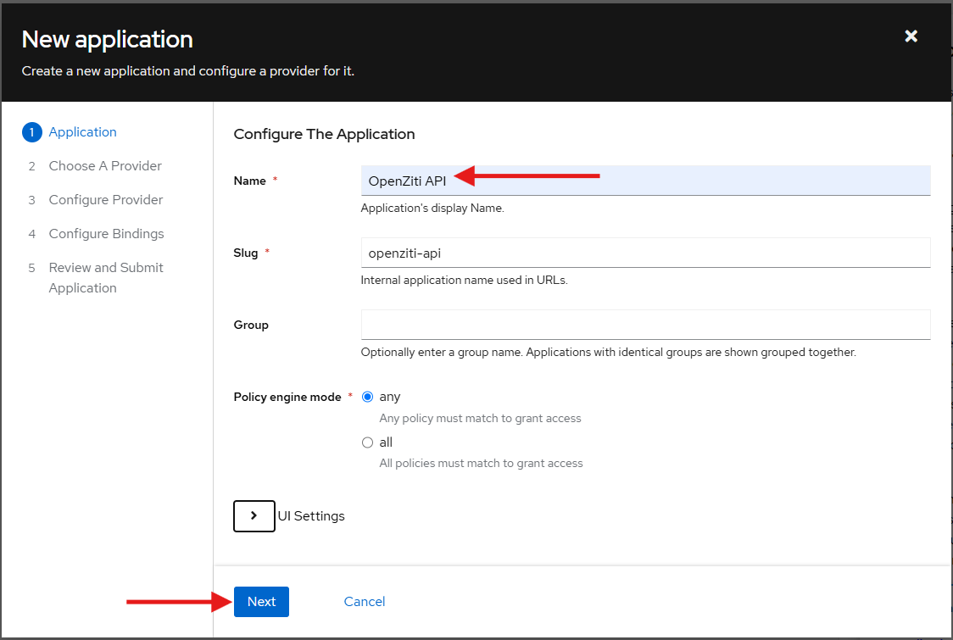Click the Application step label in sidebar
The height and width of the screenshot is (640, 953).
(x=82, y=132)
